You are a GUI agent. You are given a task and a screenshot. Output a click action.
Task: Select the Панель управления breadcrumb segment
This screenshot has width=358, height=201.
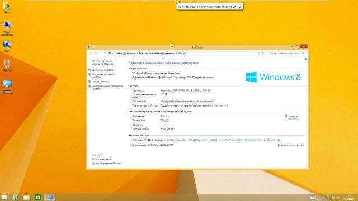click(125, 54)
